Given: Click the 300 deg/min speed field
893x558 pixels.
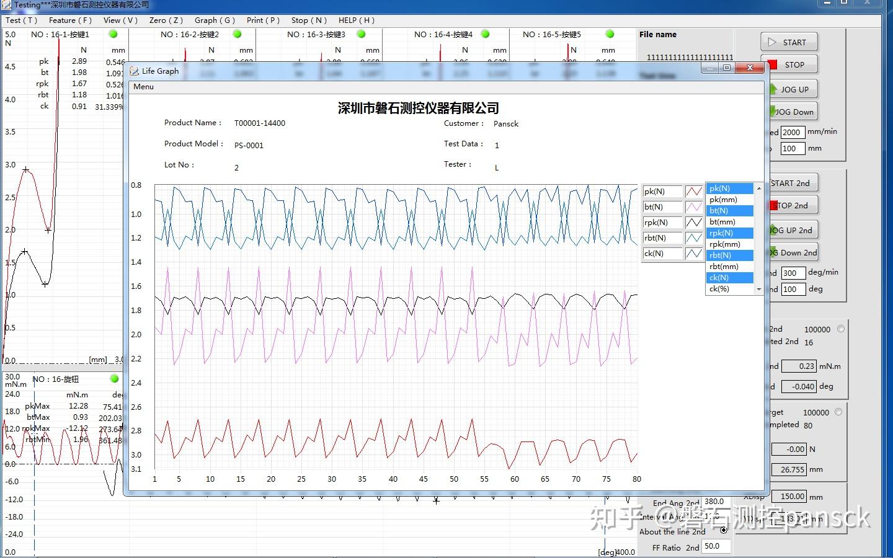Looking at the screenshot, I should tap(793, 273).
